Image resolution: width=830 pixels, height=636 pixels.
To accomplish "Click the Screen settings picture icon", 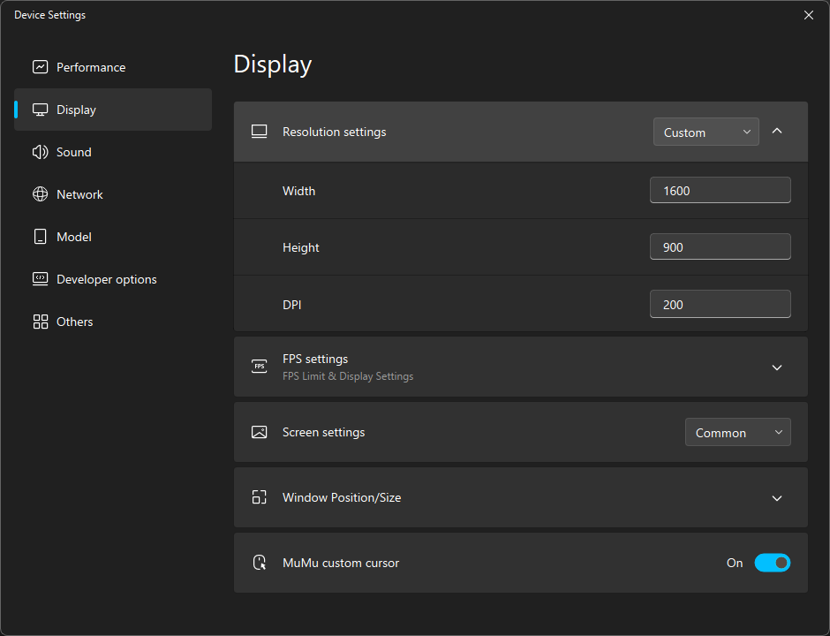I will tap(260, 432).
